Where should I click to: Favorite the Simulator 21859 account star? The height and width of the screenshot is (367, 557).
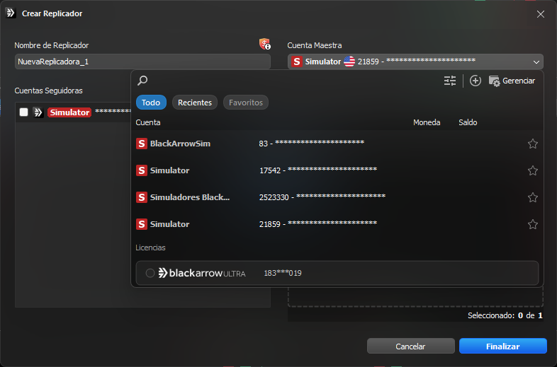point(532,224)
